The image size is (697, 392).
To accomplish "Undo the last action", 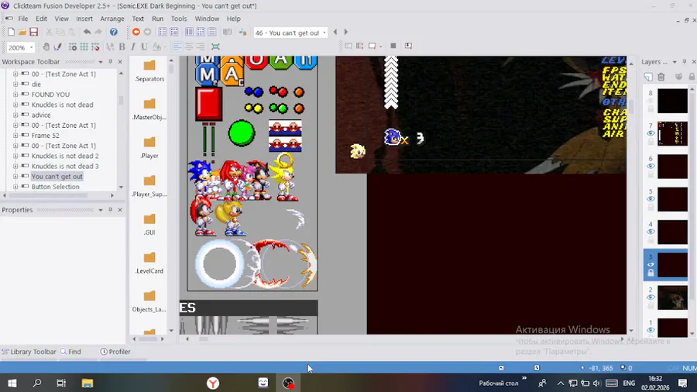I will (87, 32).
